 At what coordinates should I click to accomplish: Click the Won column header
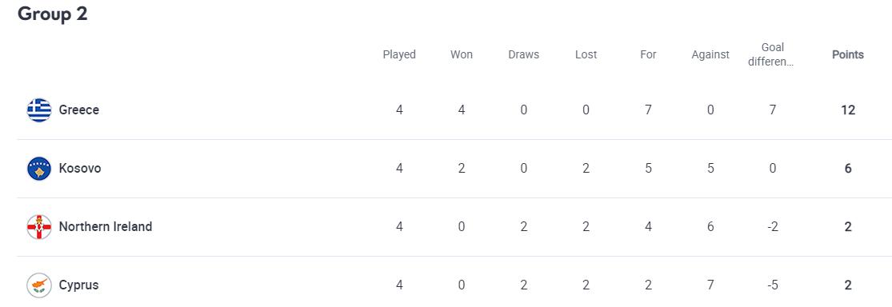(462, 54)
